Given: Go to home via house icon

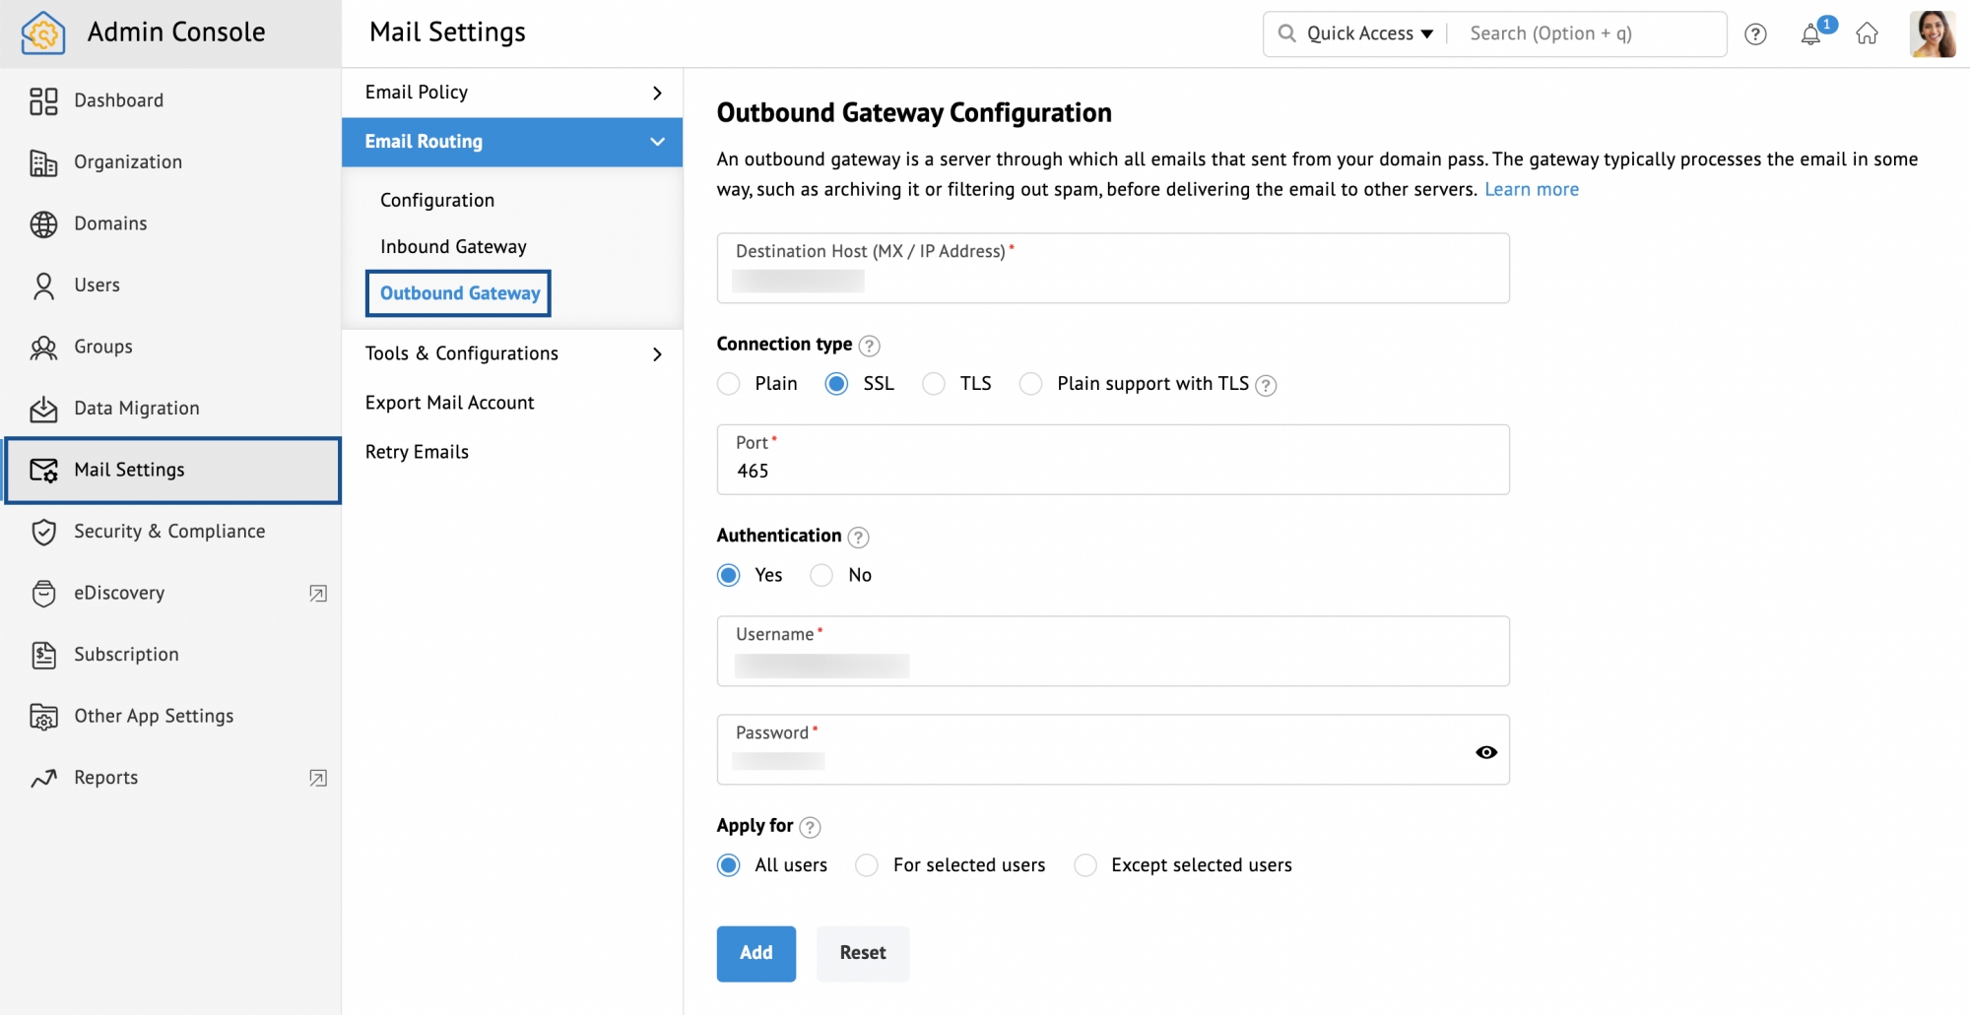Looking at the screenshot, I should tap(1867, 34).
